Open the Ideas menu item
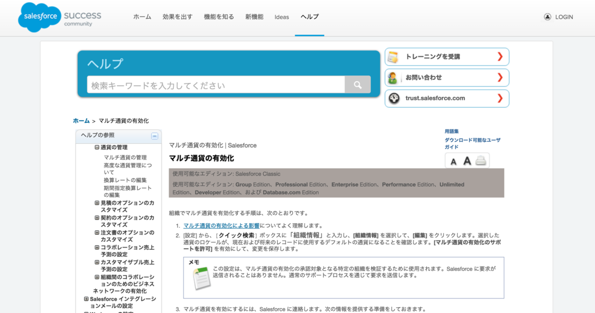This screenshot has height=313, width=595. tap(282, 17)
